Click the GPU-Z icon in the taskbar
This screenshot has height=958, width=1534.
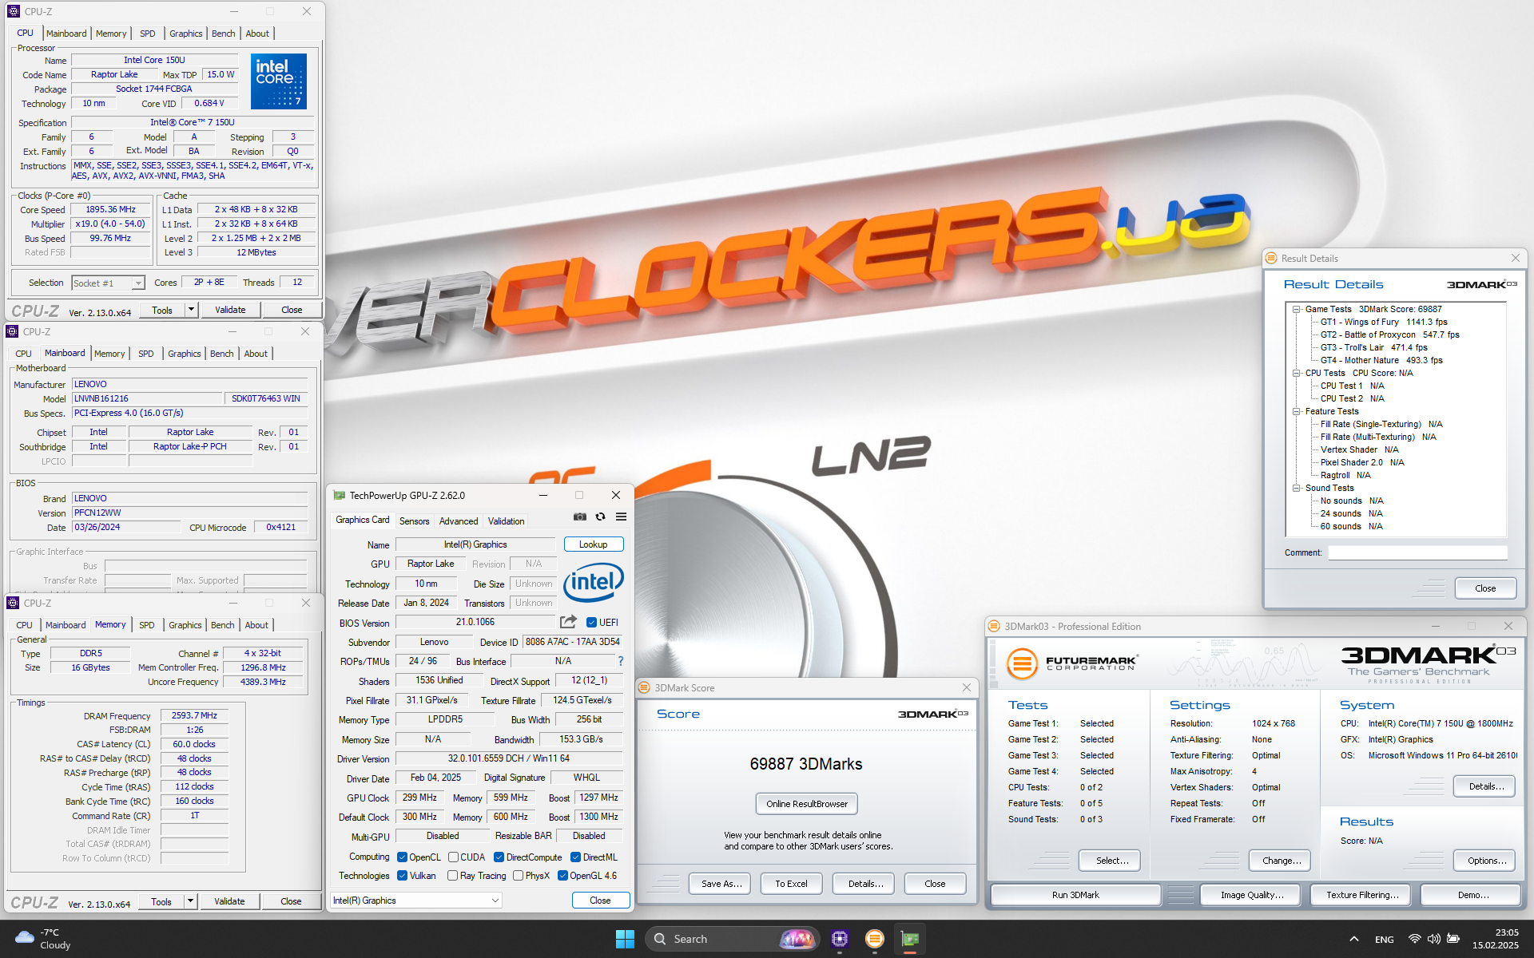[910, 939]
